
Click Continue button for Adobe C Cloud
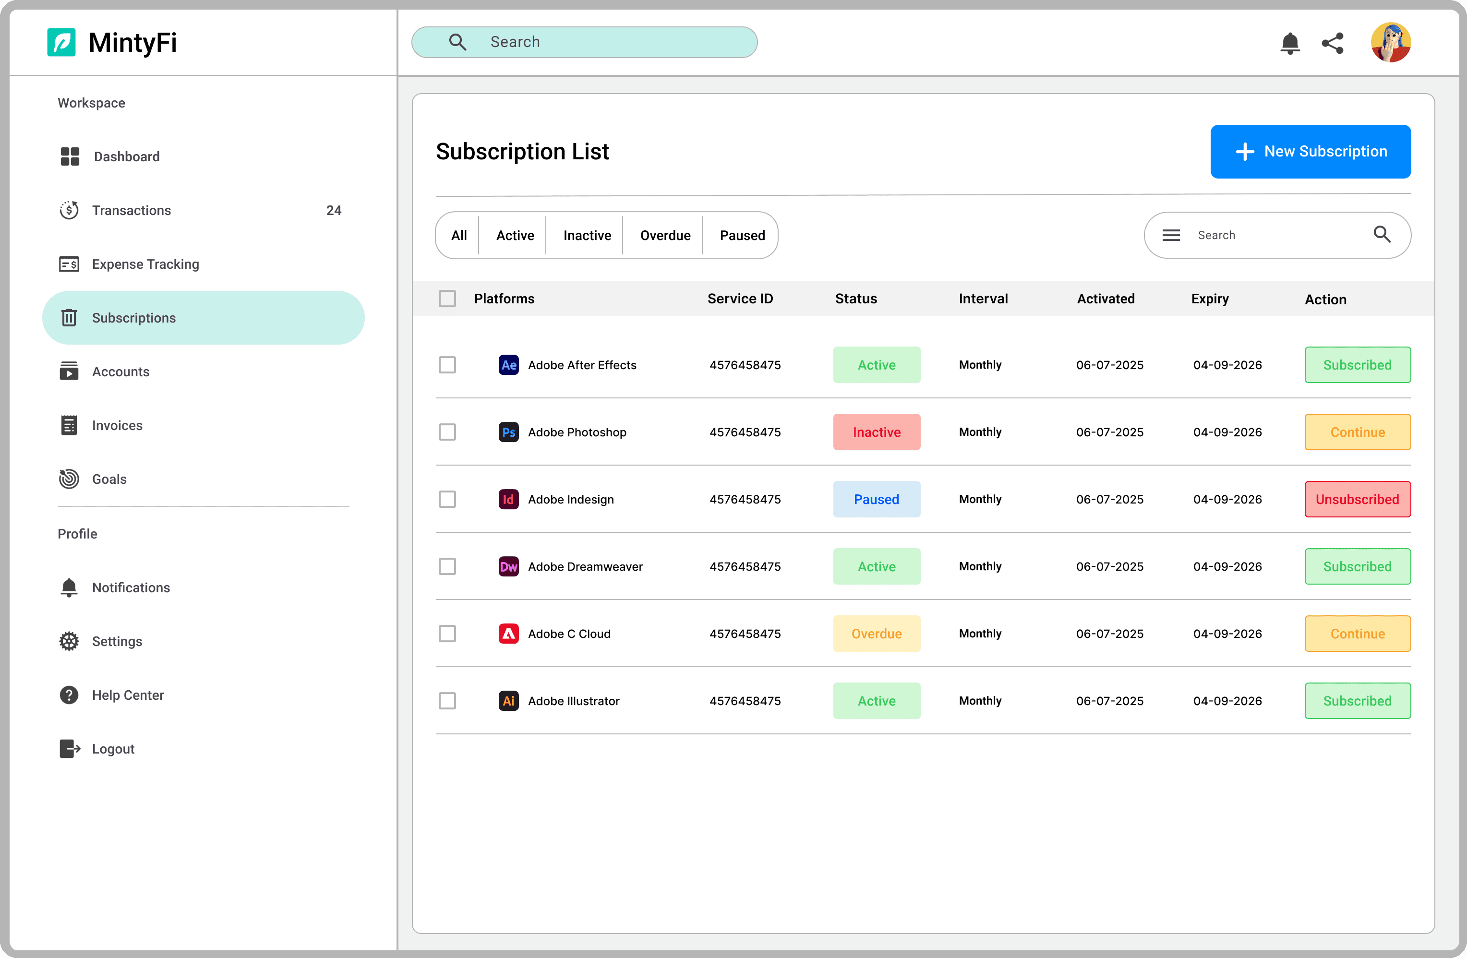(x=1357, y=634)
